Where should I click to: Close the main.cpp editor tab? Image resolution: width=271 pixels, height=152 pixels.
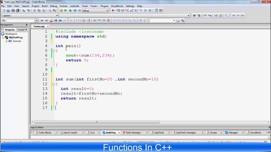coord(48,26)
